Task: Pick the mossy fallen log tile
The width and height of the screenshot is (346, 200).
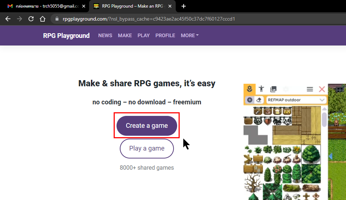Action: point(292,188)
